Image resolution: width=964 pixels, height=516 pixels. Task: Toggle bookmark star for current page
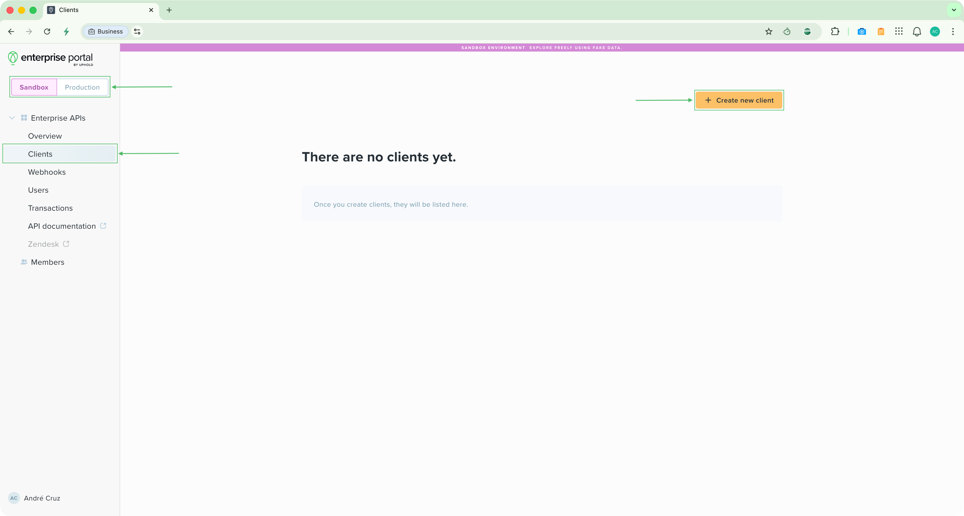pos(769,32)
